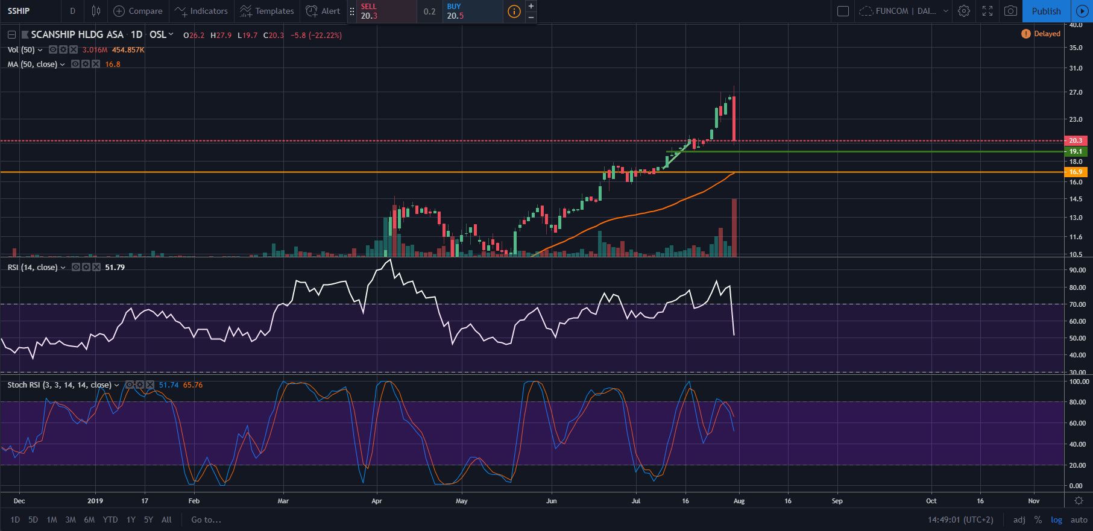The width and height of the screenshot is (1093, 531).
Task: Toggle visibility of Stoch RSI indicator
Action: (129, 385)
